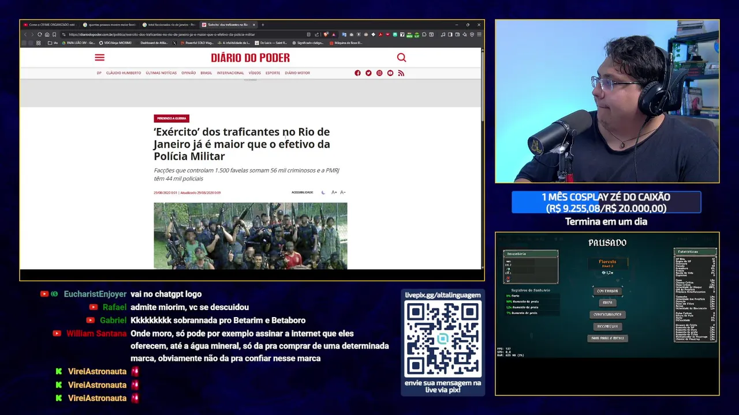
Task: Open a new browser tab
Action: (263, 25)
